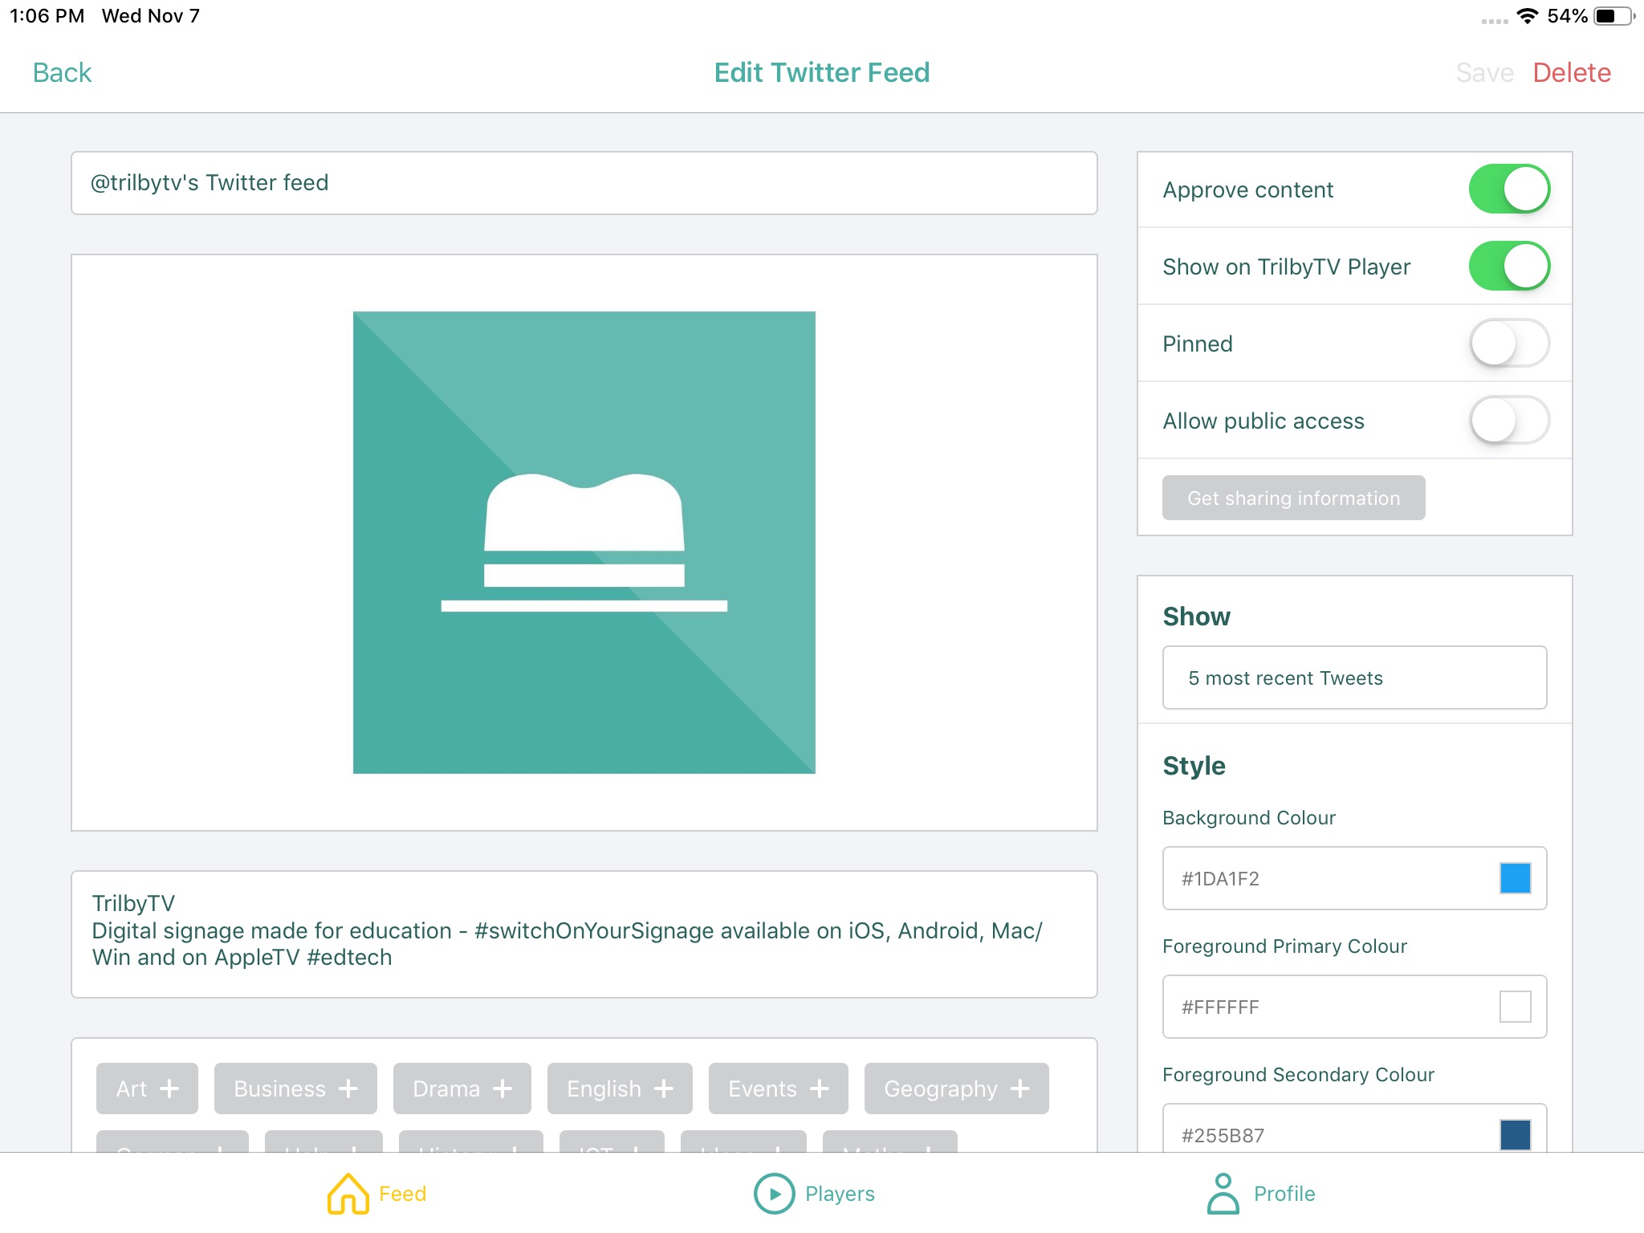This screenshot has height=1233, width=1644.
Task: Click the plus icon on Drama tag
Action: (x=503, y=1089)
